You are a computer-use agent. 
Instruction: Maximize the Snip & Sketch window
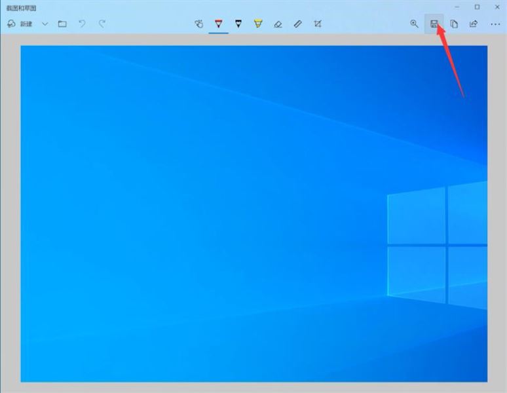click(x=477, y=7)
